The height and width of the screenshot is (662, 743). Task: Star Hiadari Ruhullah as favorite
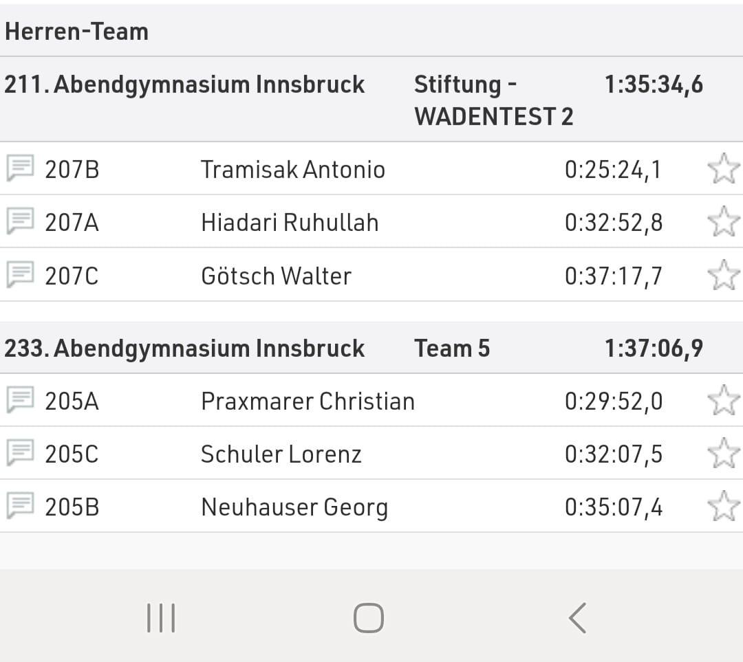click(723, 221)
